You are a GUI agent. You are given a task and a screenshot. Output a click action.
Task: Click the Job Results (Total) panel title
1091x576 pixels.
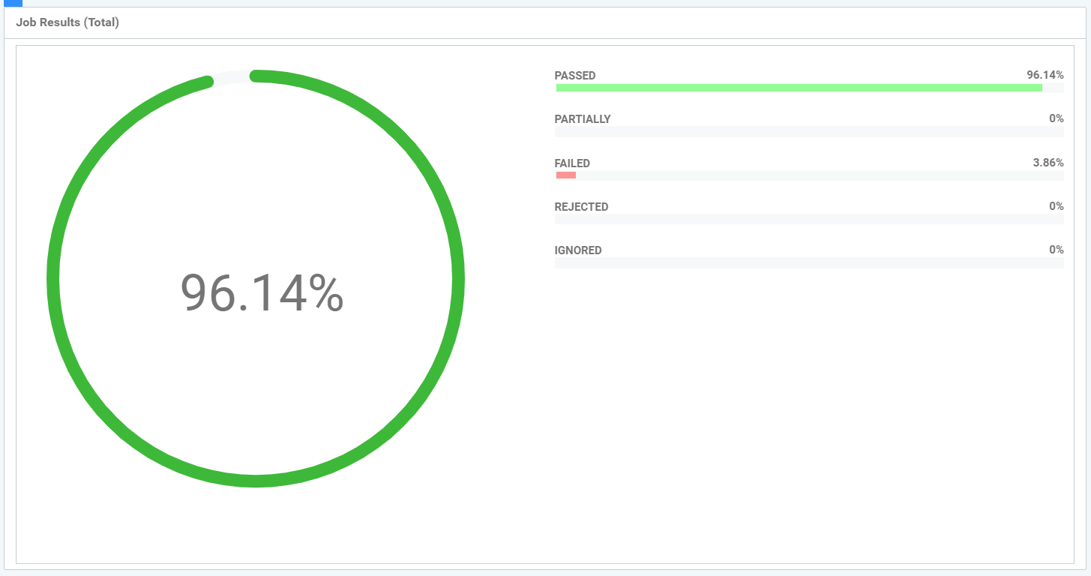(x=67, y=22)
